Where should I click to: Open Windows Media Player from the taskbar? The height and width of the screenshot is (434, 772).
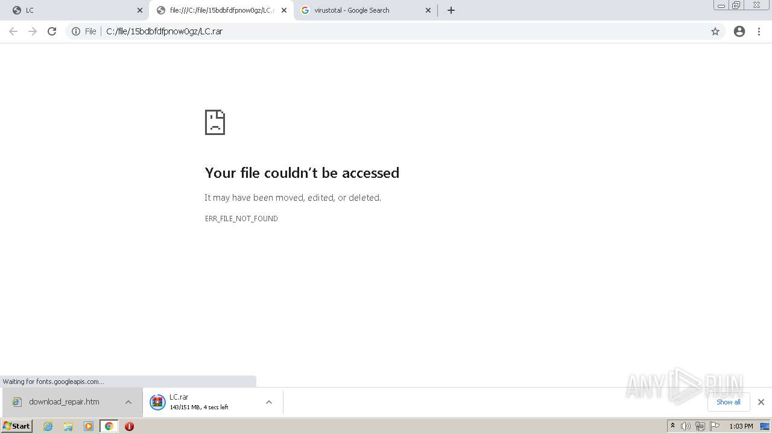point(89,426)
